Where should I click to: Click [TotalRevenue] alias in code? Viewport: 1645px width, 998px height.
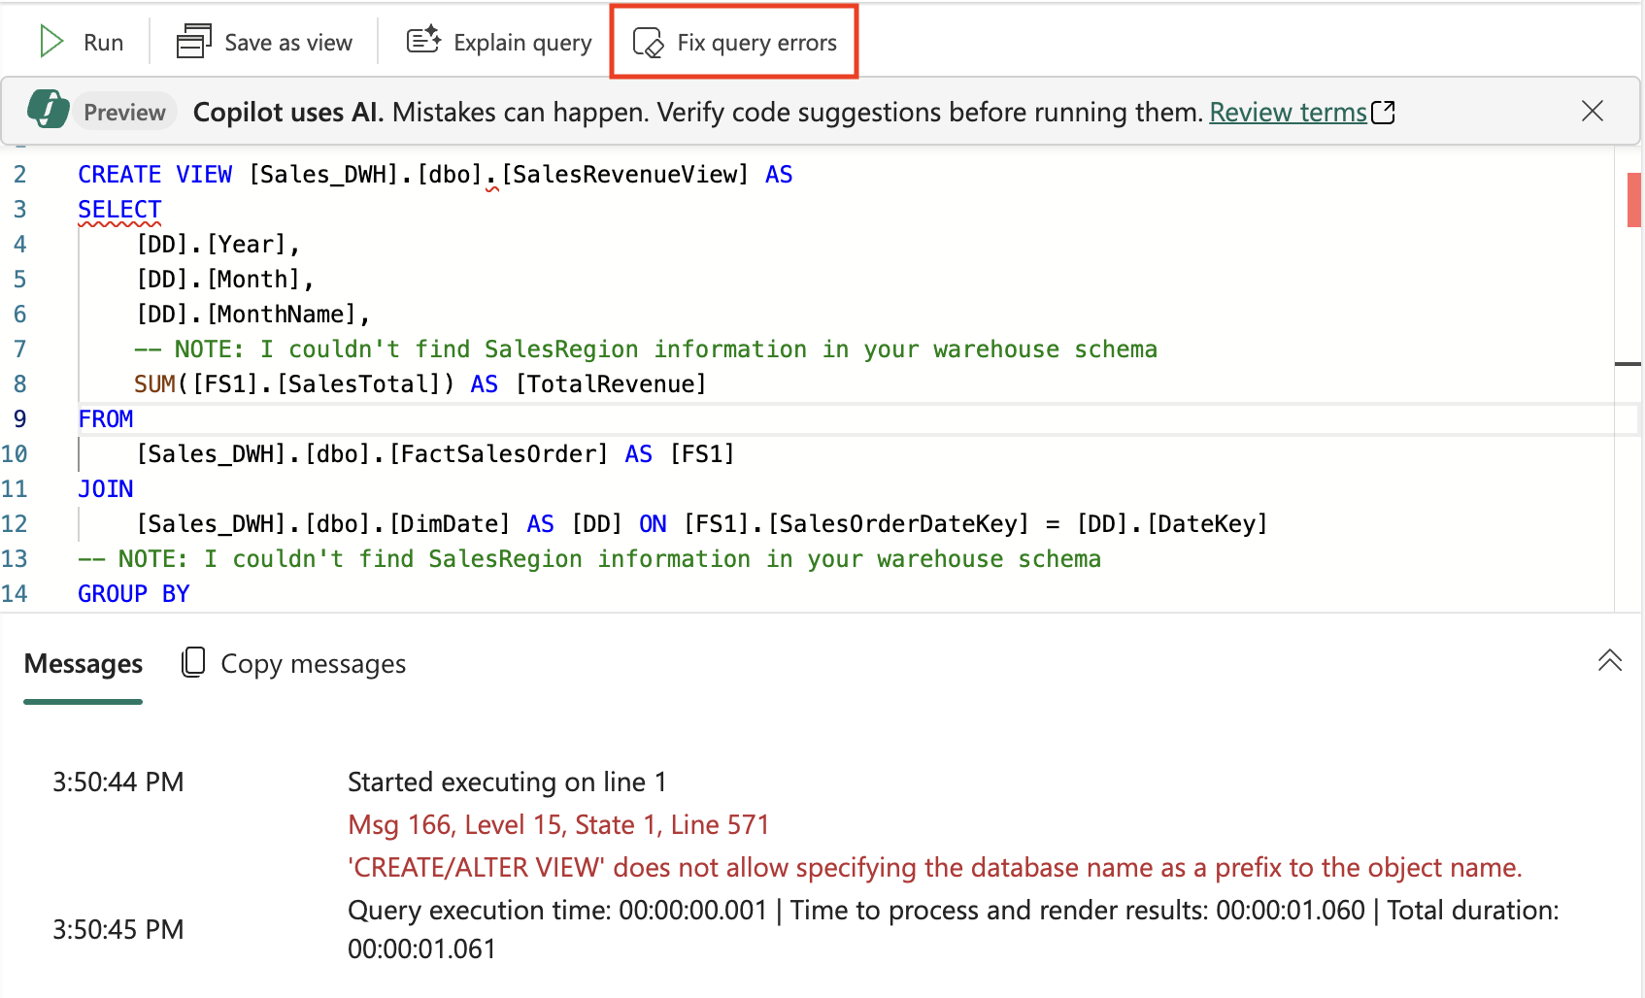611,384
